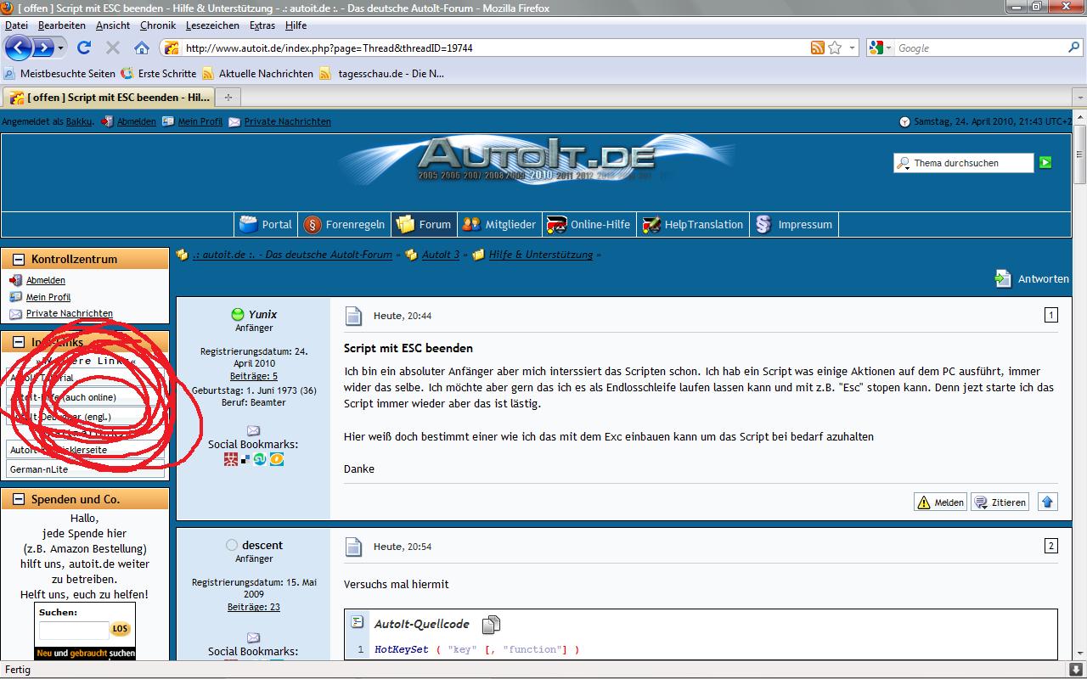Open the Lesezeichen menu
The image size is (1087, 679).
212,25
